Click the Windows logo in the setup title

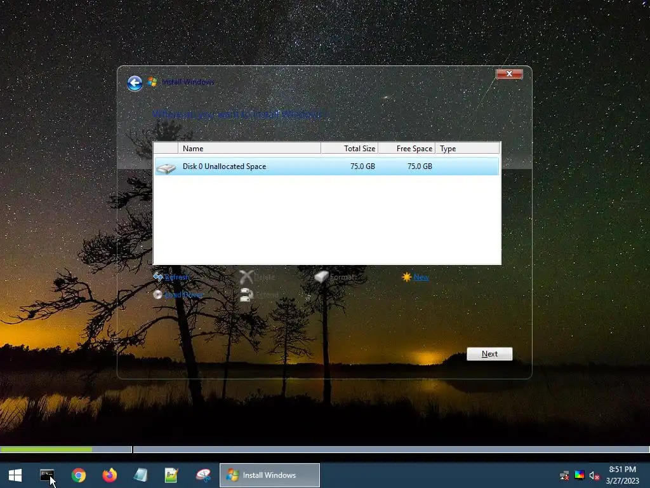click(x=152, y=82)
